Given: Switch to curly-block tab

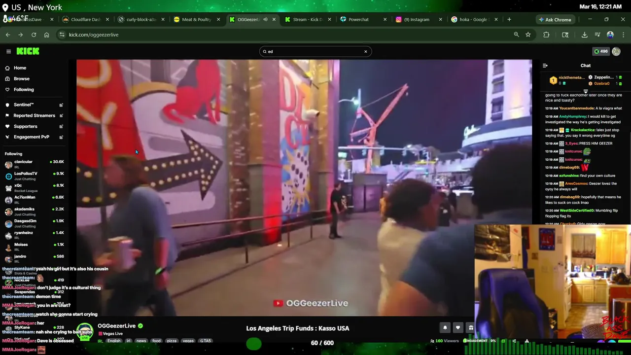Looking at the screenshot, I should click(x=140, y=19).
